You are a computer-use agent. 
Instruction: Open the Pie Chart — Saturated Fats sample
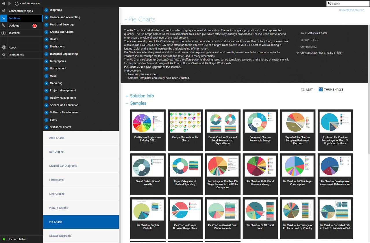[x=335, y=218]
